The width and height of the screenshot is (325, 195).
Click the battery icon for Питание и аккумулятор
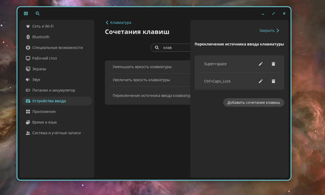(28, 90)
